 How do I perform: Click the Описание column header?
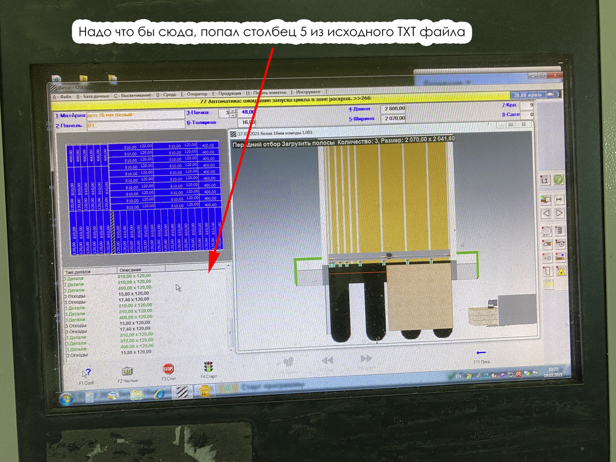[x=141, y=270]
